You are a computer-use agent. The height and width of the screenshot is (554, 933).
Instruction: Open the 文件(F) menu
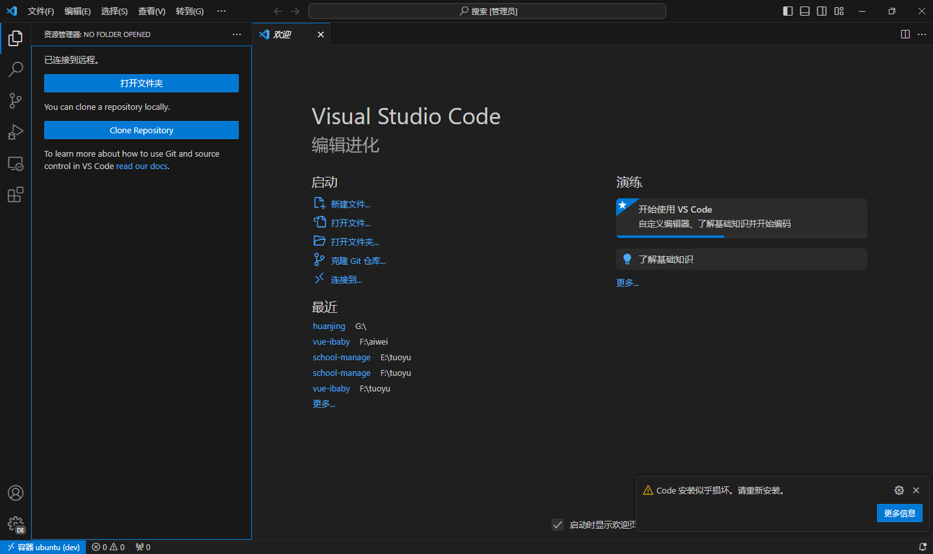click(x=41, y=11)
